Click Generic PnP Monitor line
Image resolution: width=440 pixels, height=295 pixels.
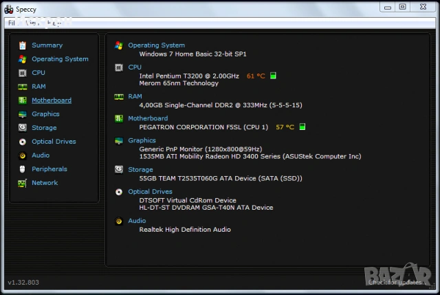[x=201, y=149]
